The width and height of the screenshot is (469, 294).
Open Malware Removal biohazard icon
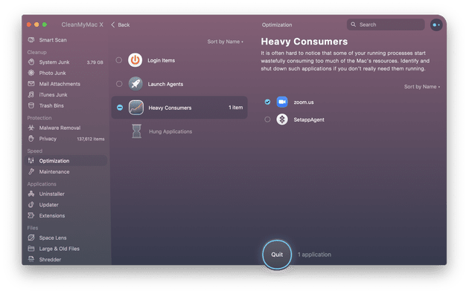pyautogui.click(x=31, y=128)
